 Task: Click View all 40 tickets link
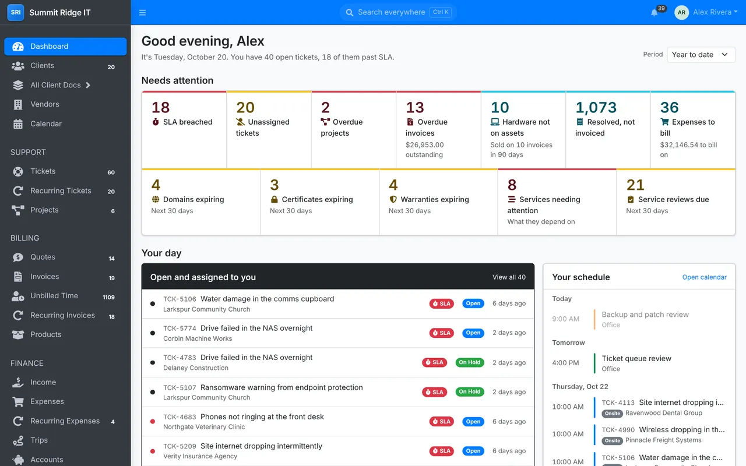[509, 277]
